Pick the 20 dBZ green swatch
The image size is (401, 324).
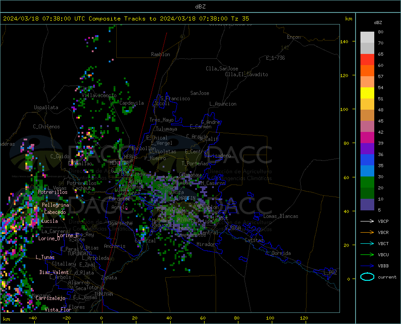(367, 182)
